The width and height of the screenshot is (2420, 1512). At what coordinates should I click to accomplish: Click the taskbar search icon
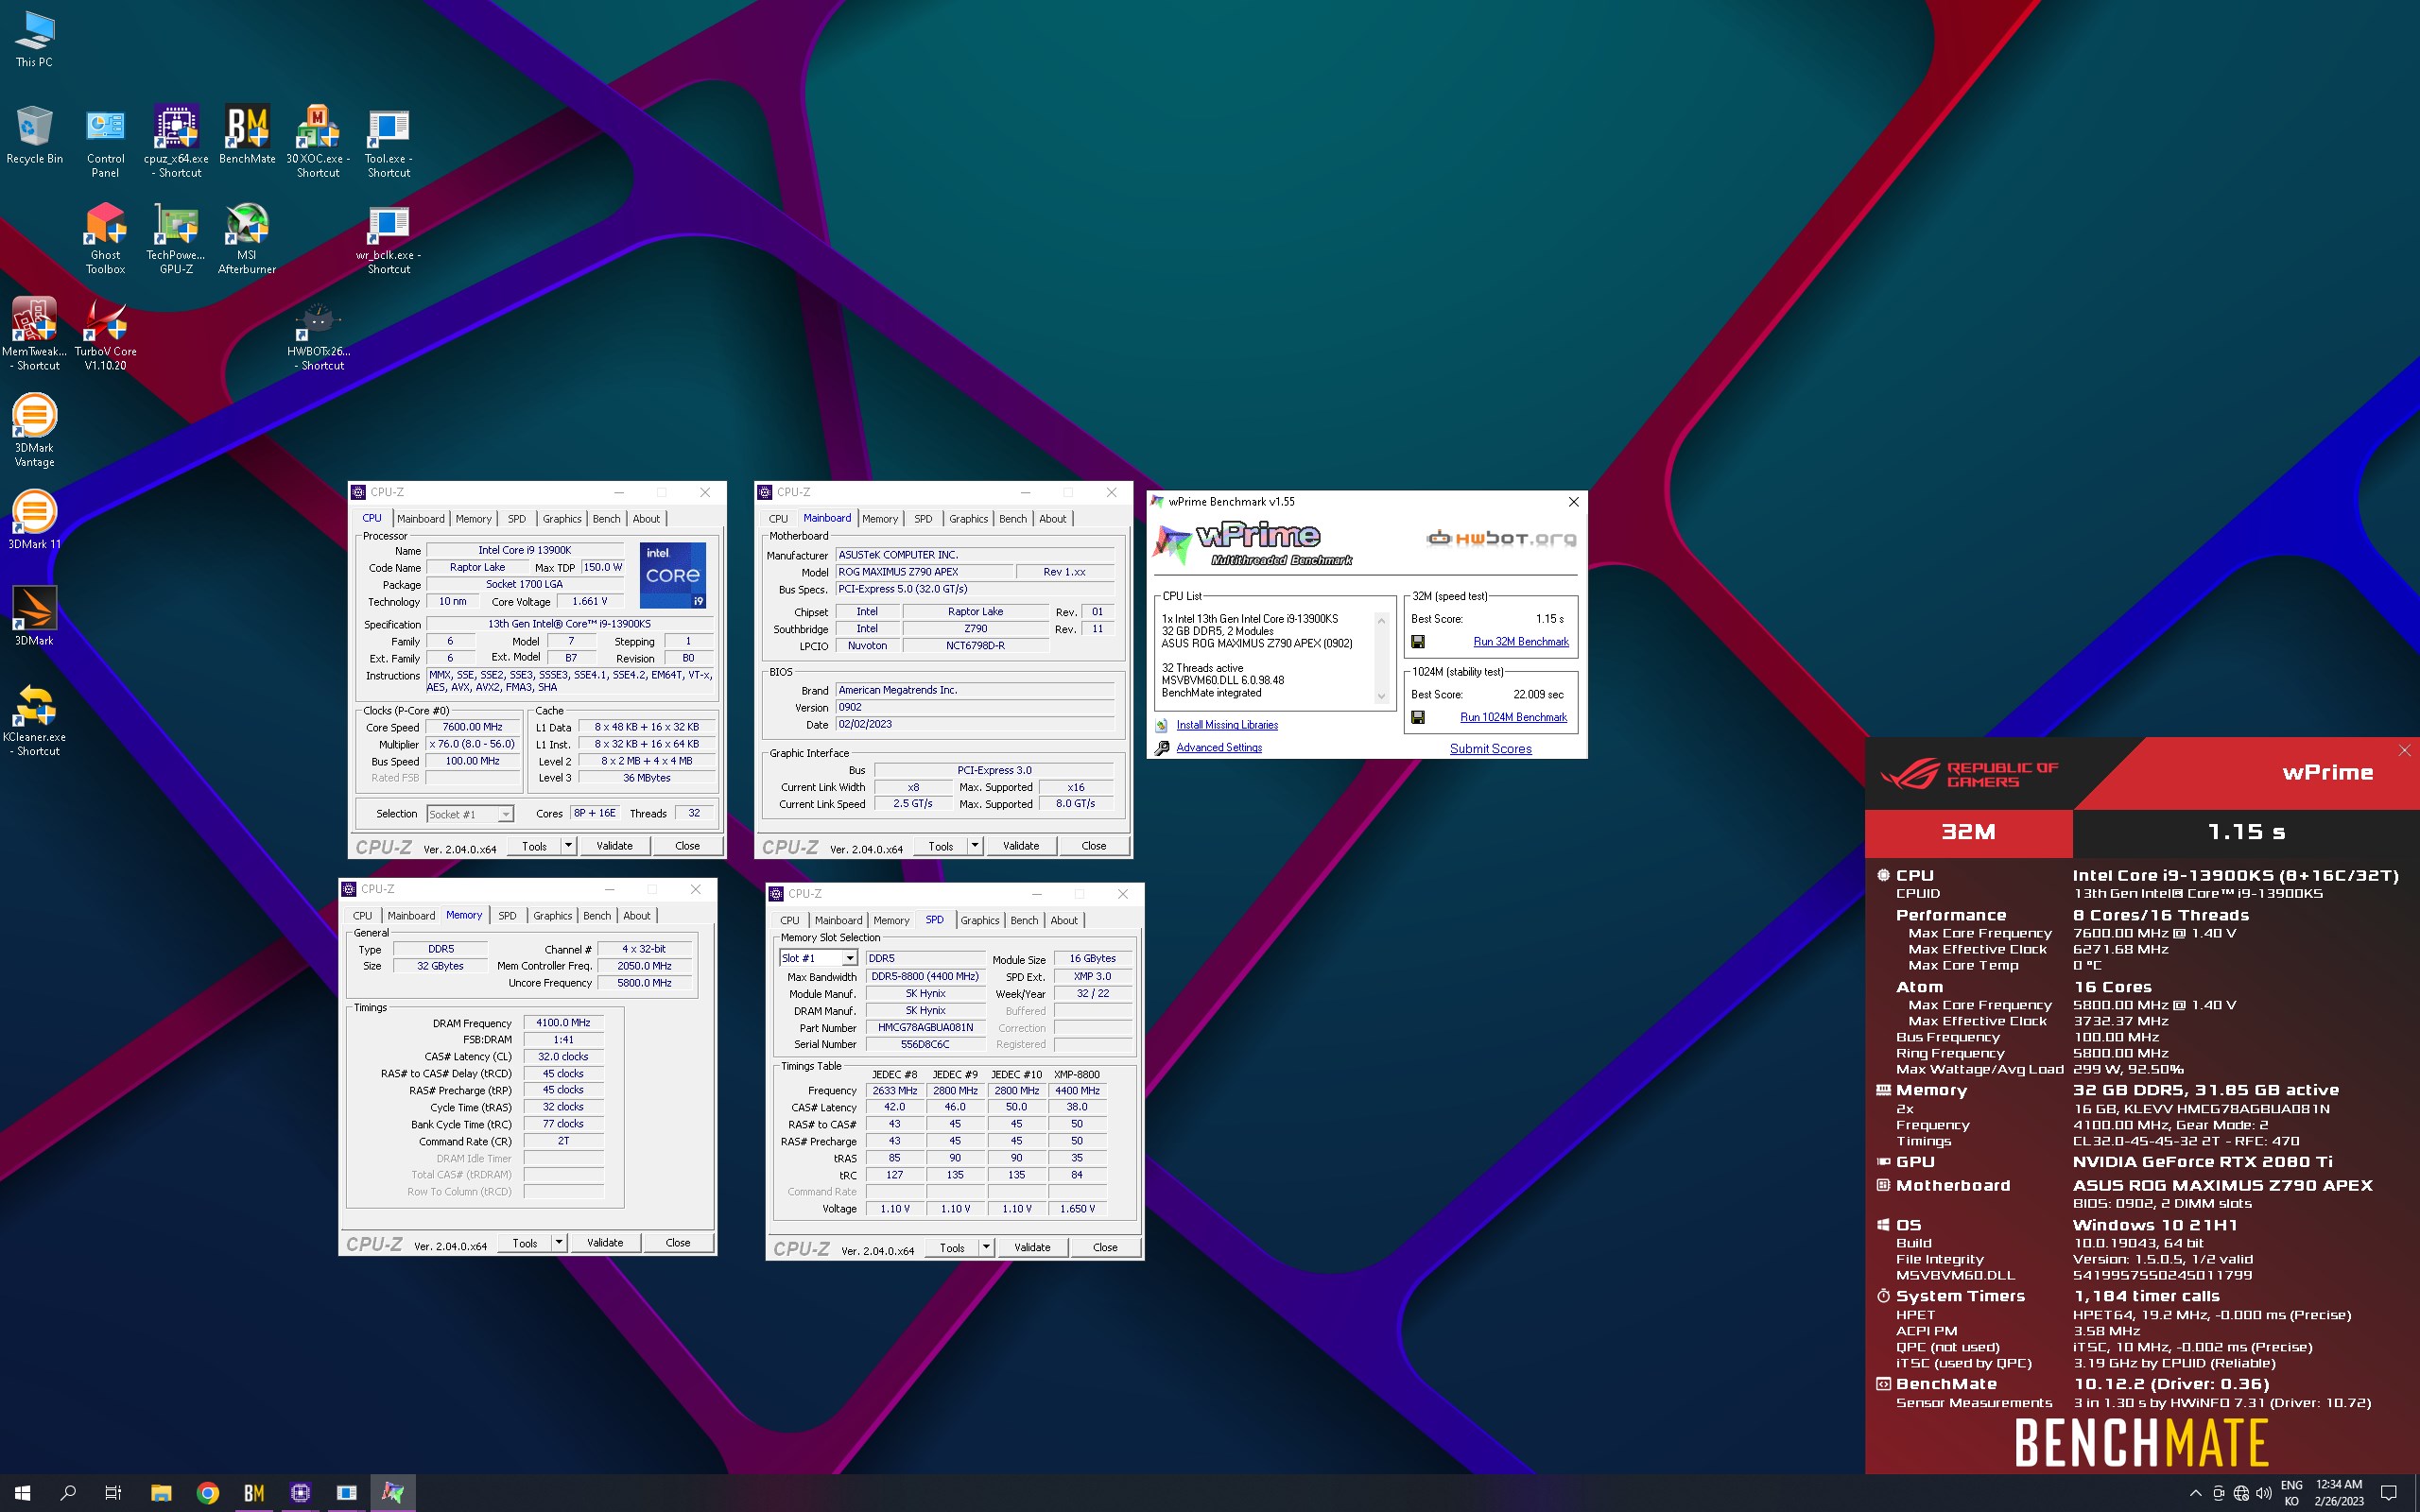tap(68, 1493)
